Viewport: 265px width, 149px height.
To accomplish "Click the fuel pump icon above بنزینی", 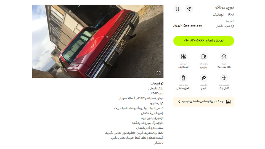I will click(203, 56).
